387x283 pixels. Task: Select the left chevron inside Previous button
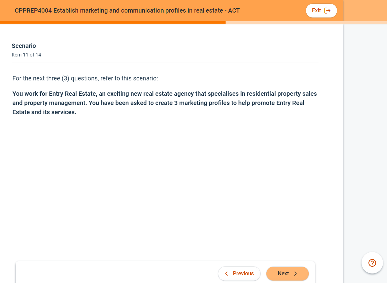226,273
